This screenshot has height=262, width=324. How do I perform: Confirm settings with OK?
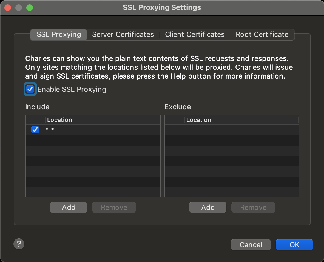click(294, 244)
